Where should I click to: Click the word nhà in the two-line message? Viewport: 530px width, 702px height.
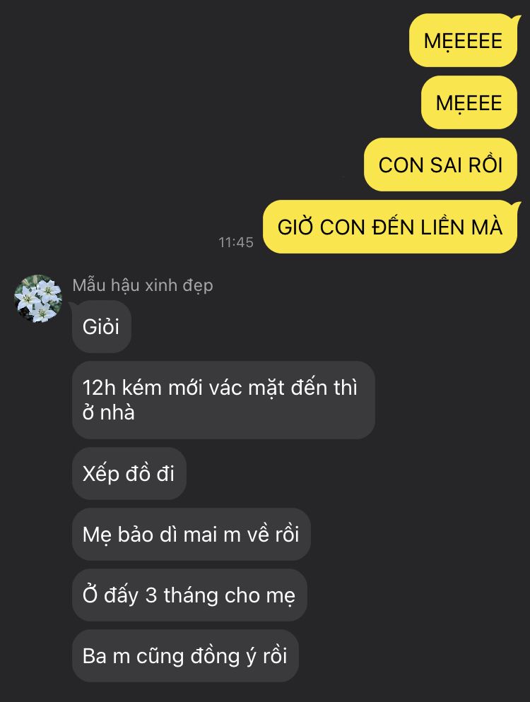coord(117,412)
